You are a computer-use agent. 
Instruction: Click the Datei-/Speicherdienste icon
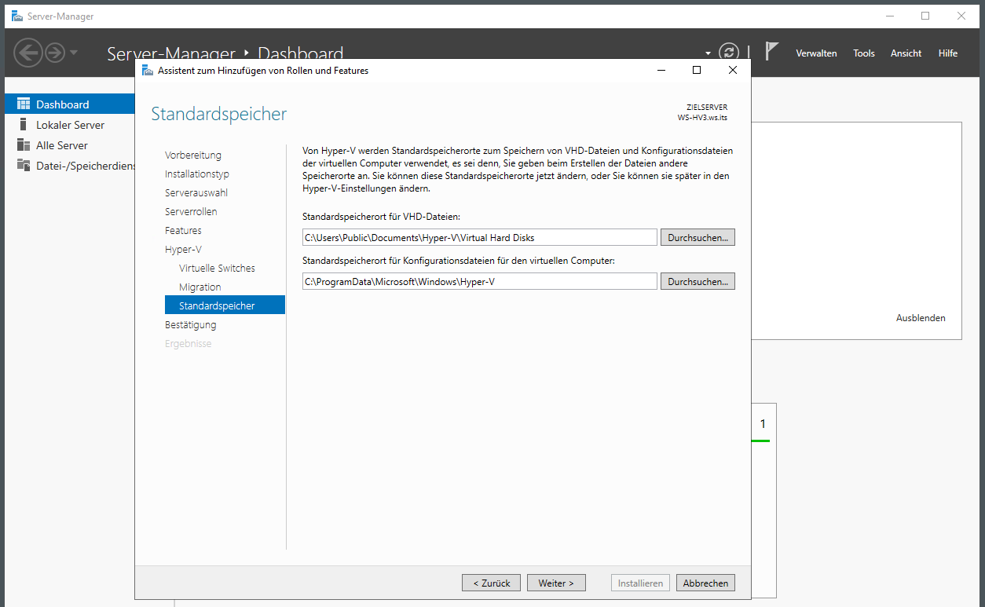click(x=23, y=166)
